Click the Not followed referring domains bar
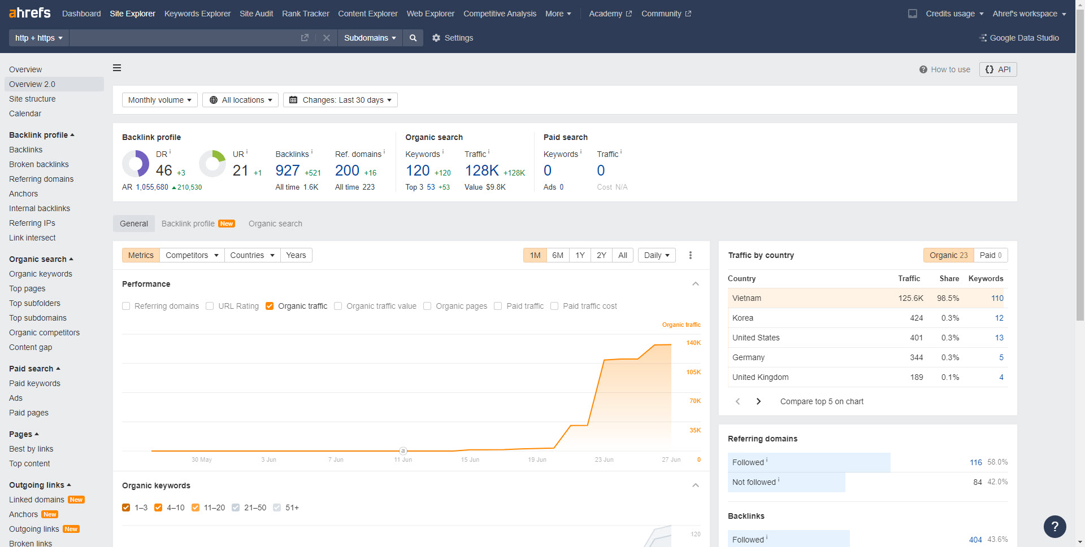1085x547 pixels. pyautogui.click(x=787, y=482)
